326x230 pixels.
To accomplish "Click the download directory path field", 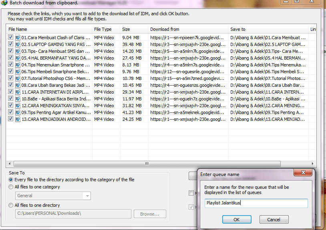I will [73, 214].
